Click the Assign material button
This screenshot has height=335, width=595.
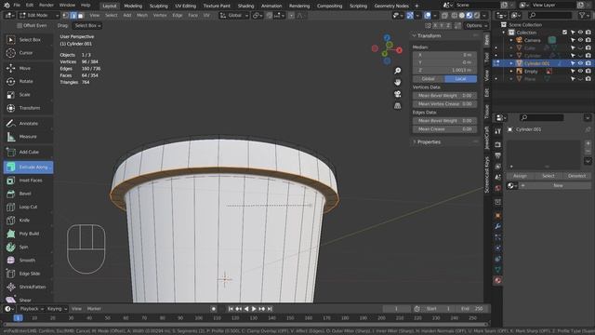(520, 176)
